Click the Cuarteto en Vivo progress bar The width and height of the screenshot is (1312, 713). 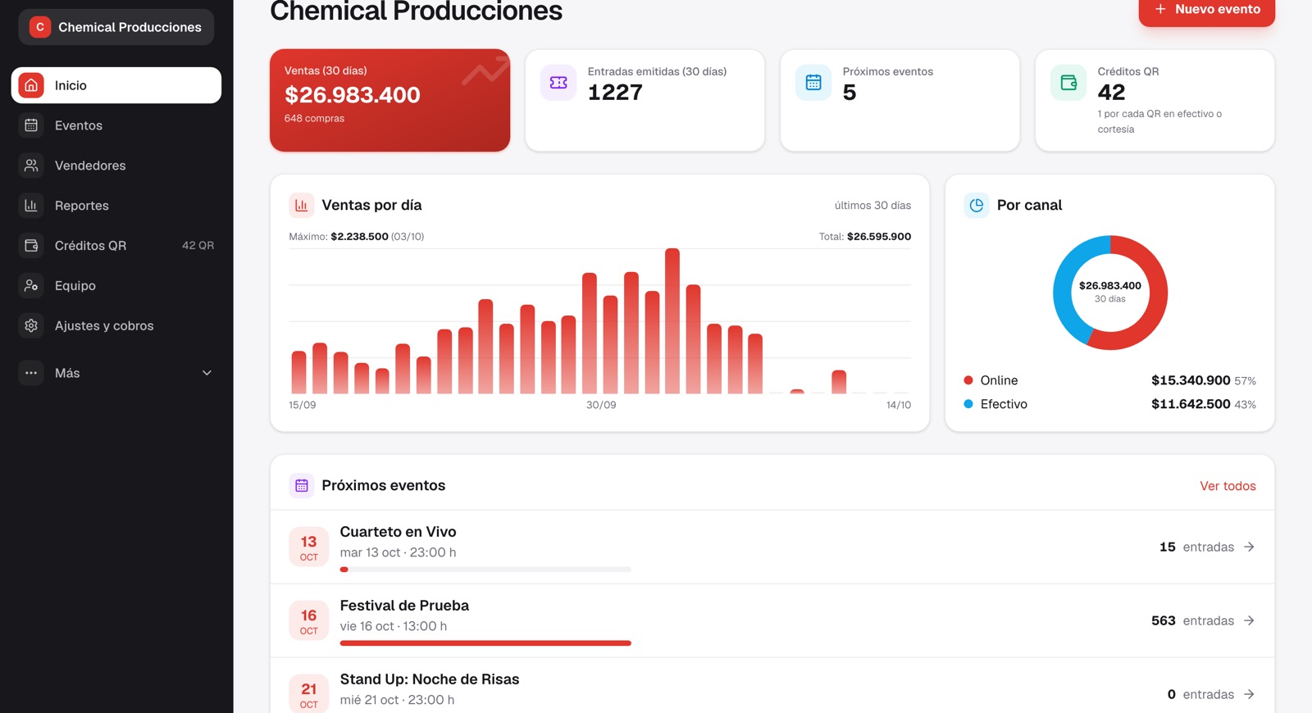485,570
